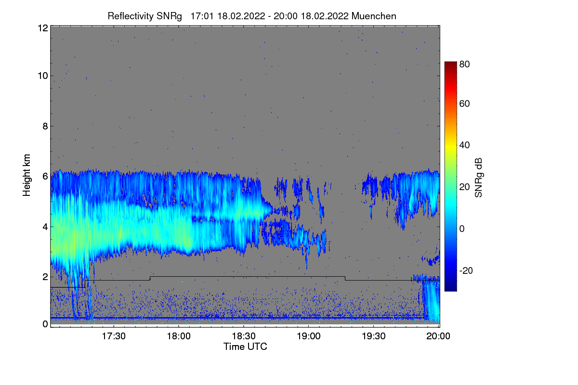
Task: Click the 18:30 time tick label
Action: tap(245, 336)
